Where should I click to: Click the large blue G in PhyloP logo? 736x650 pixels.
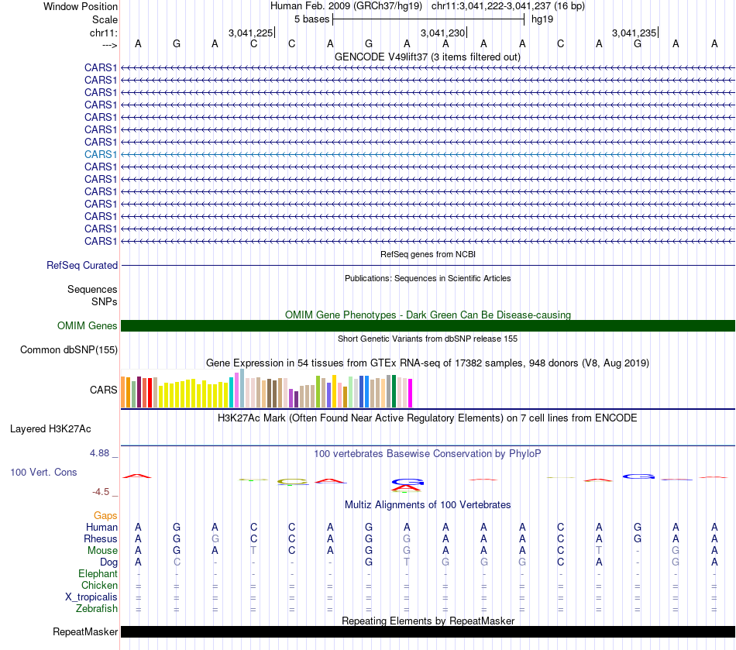tap(408, 482)
